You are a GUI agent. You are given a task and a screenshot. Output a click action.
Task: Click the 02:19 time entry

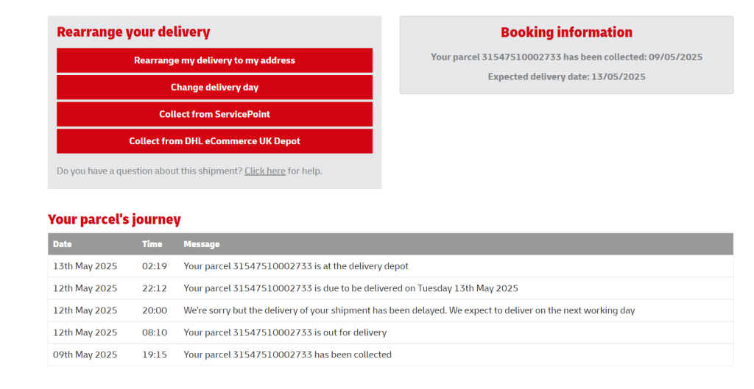[x=155, y=266]
